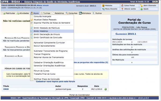The width and height of the screenshot is (161, 101).
Task: Click the Aluno menu icon
Action: [32, 13]
